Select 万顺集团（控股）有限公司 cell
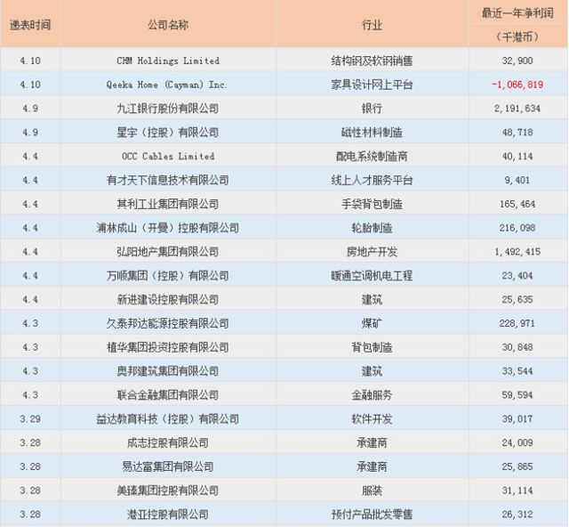Viewport: 569px width, 527px height. [168, 275]
